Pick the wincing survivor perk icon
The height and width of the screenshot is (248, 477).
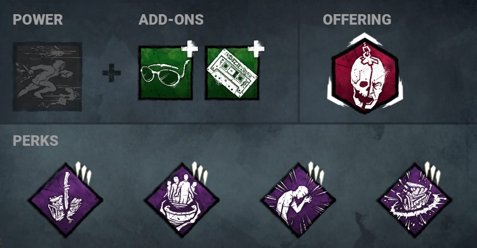click(299, 200)
